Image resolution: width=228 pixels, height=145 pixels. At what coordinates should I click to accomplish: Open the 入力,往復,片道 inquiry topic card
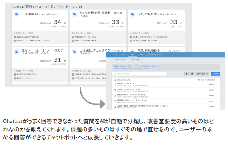point(156,27)
